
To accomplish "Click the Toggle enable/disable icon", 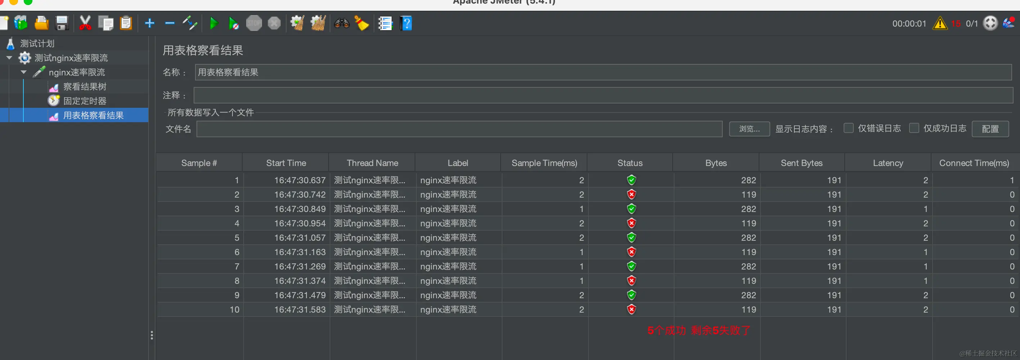I will click(x=190, y=23).
